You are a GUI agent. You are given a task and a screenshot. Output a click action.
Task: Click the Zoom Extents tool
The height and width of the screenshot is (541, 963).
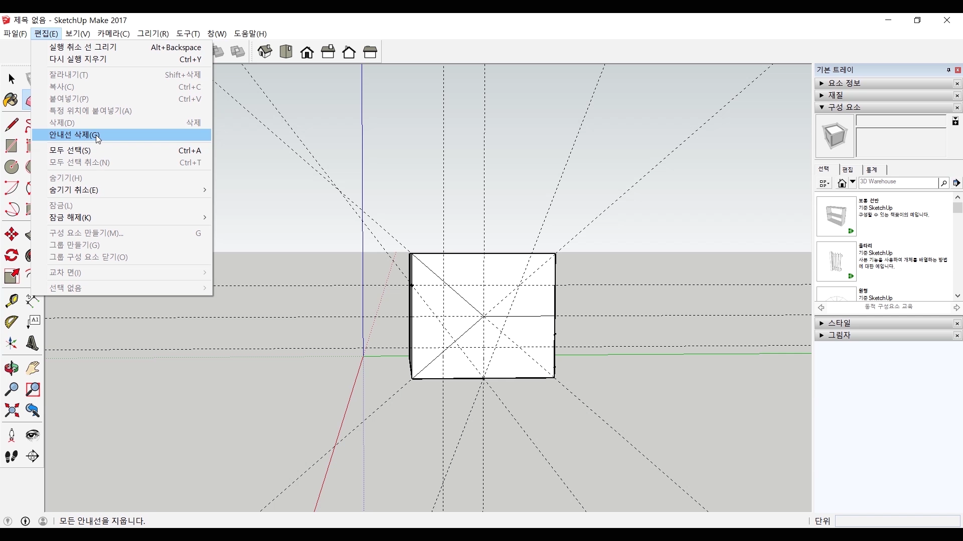(12, 411)
